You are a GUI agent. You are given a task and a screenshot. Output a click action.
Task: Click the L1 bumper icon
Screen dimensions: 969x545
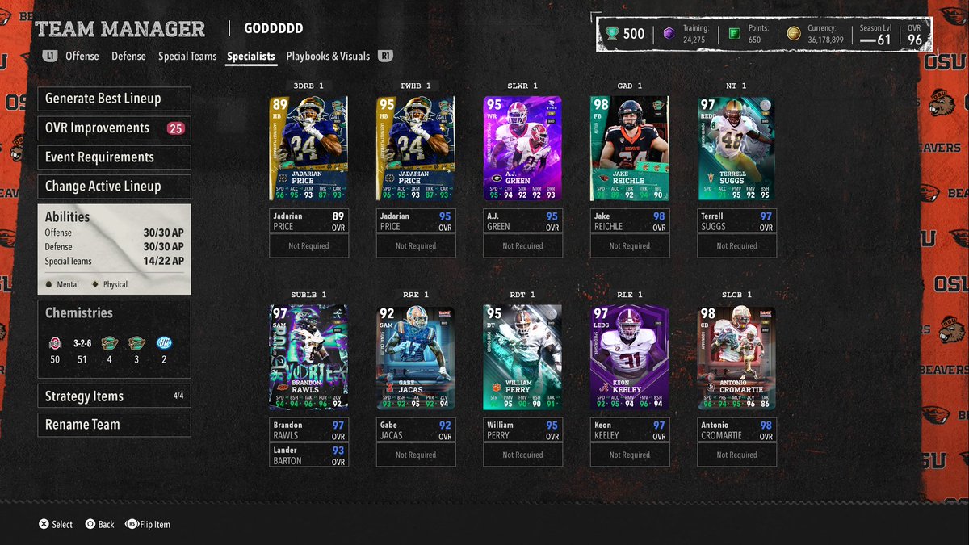click(x=50, y=57)
